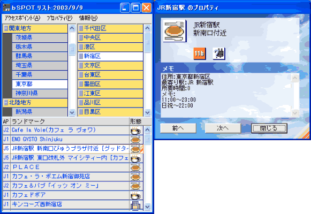This screenshot has height=214, width=311.
Task: Click the marker beside 港区
Action: (x=81, y=47)
